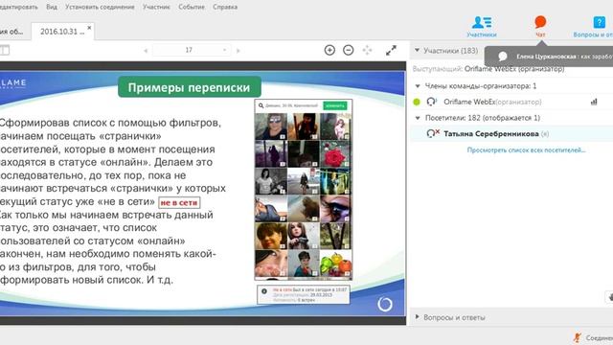Screen dimensions: 613x345
Task: Open the Справка menu
Action: click(x=225, y=7)
